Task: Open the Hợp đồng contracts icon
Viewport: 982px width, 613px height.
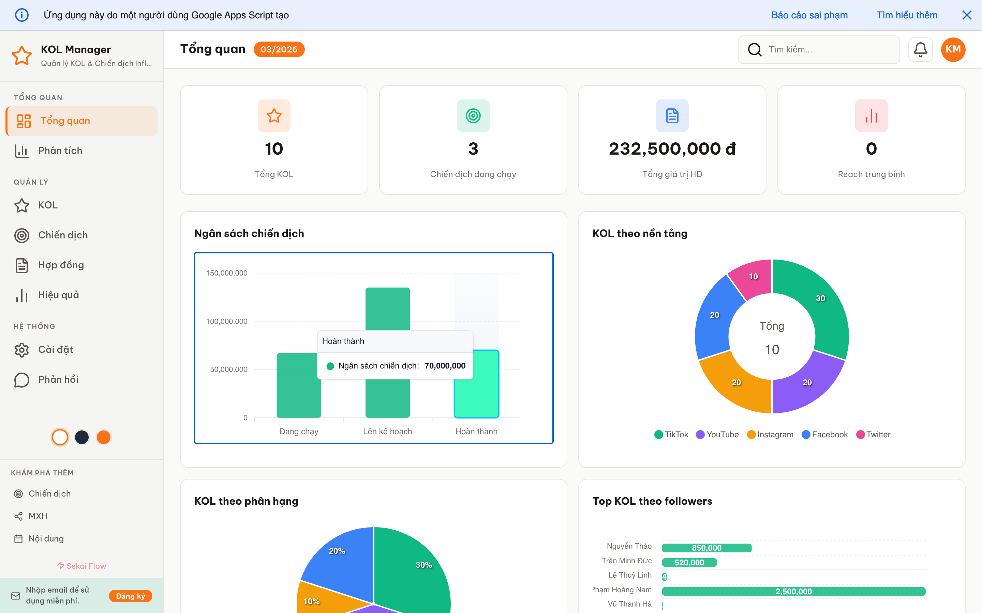Action: (x=21, y=265)
